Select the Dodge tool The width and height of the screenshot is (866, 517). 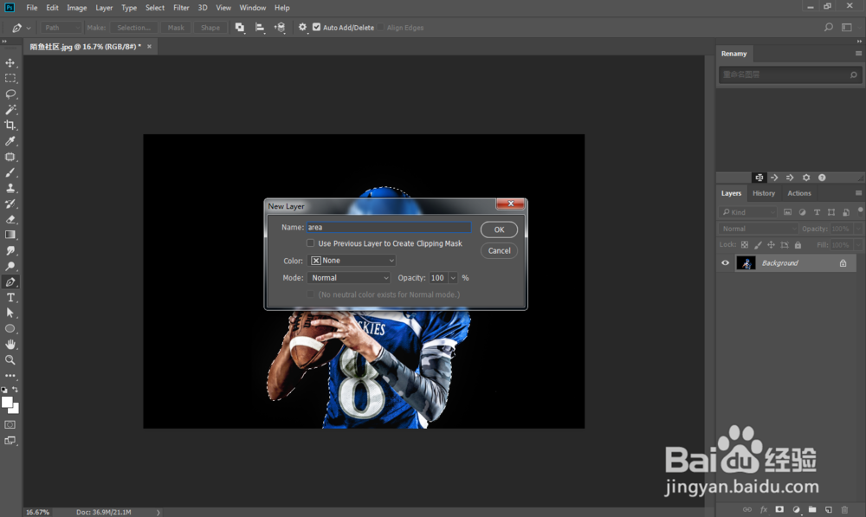click(10, 266)
